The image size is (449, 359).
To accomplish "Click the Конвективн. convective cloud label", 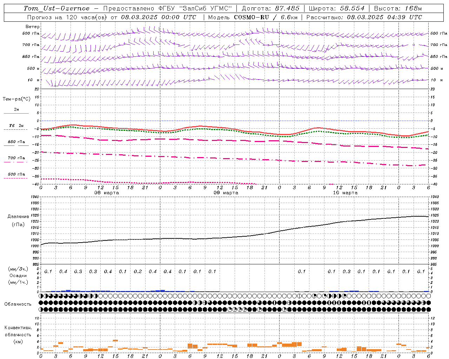I will point(18,328).
